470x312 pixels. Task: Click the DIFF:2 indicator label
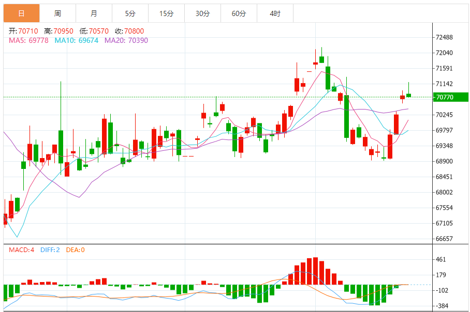click(x=49, y=250)
